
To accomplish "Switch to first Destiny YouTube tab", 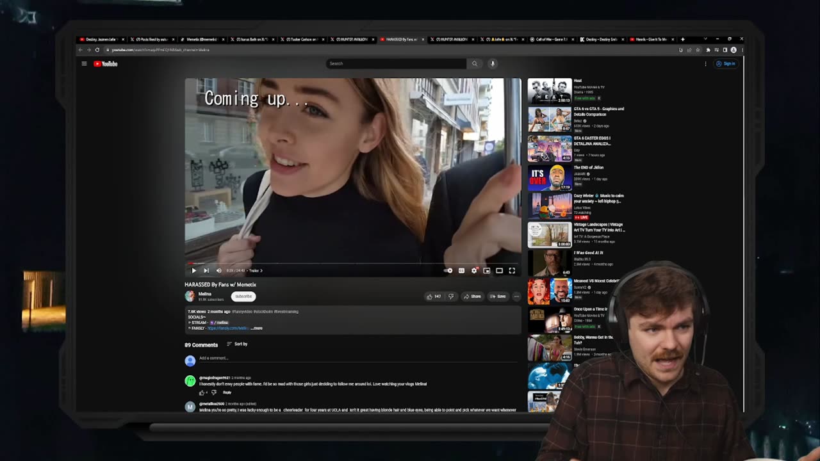I will pyautogui.click(x=101, y=40).
